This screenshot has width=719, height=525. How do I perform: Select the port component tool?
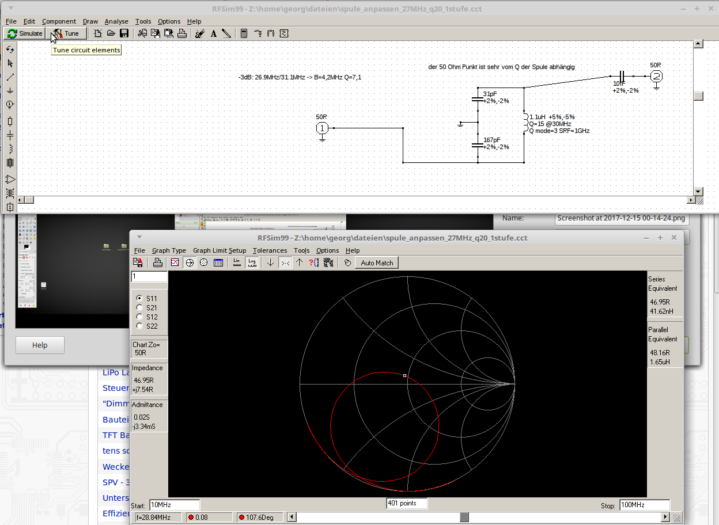tap(10, 104)
